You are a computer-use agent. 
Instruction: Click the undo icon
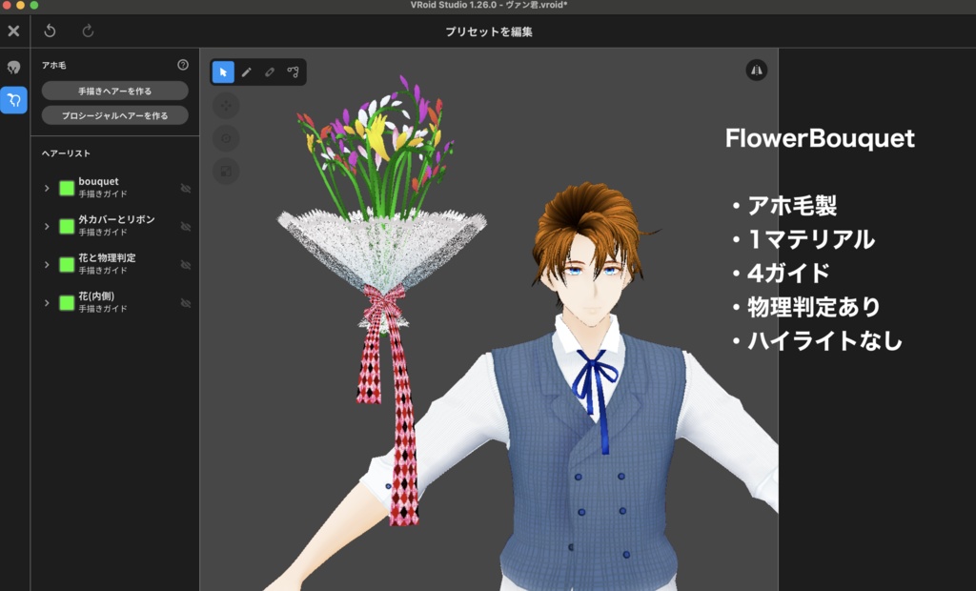(x=49, y=31)
